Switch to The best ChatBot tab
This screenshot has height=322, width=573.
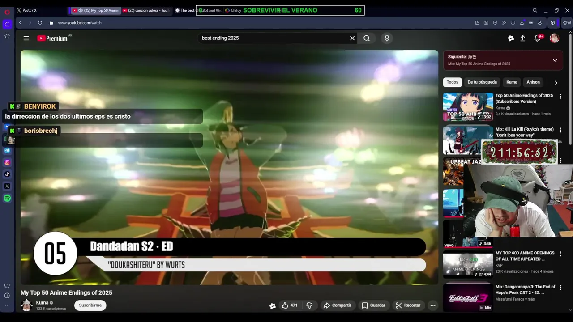pos(198,10)
